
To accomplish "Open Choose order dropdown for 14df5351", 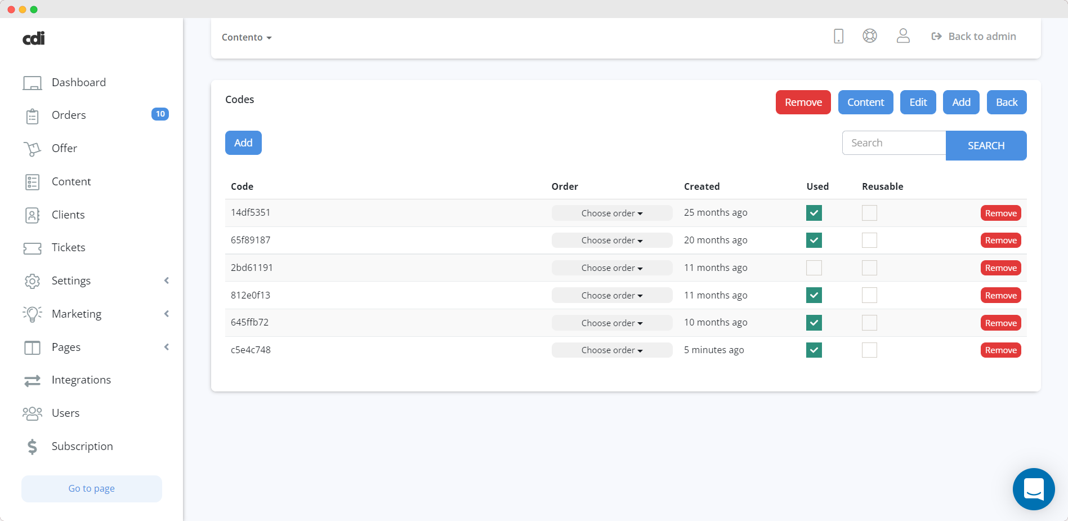I will click(x=612, y=213).
